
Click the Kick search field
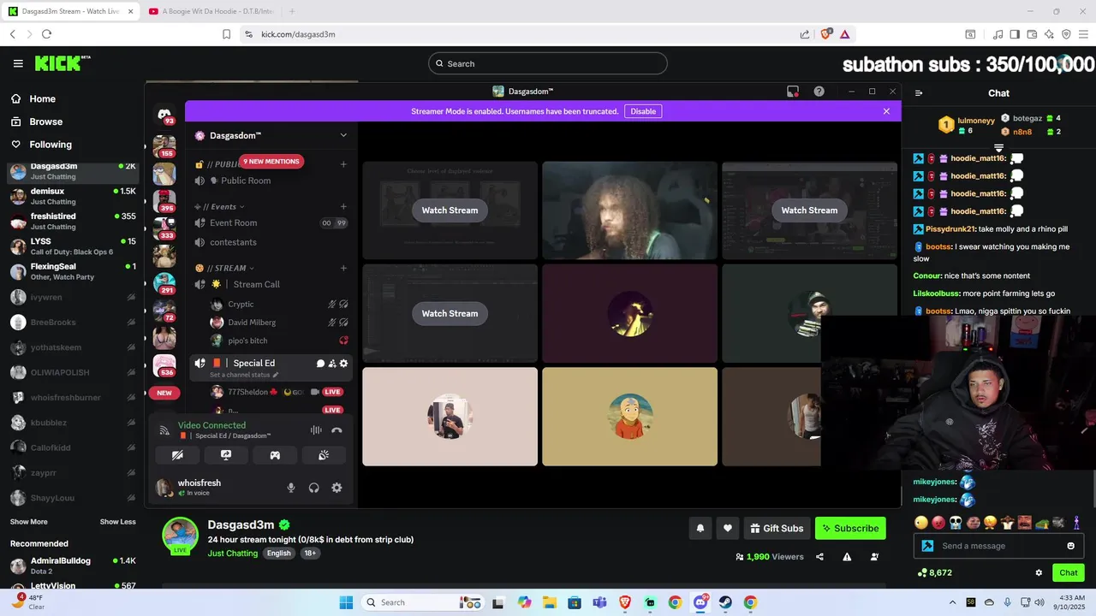point(548,63)
